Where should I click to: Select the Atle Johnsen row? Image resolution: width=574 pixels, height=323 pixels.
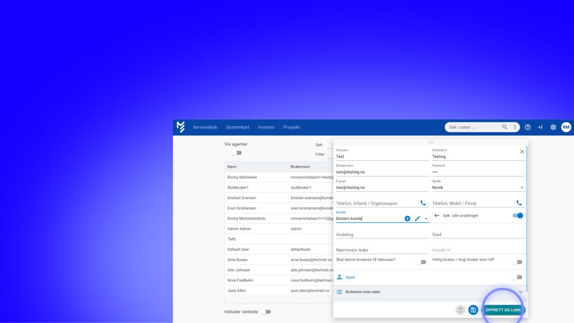(279, 270)
